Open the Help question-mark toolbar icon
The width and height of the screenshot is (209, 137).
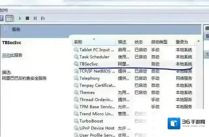coord(1,18)
